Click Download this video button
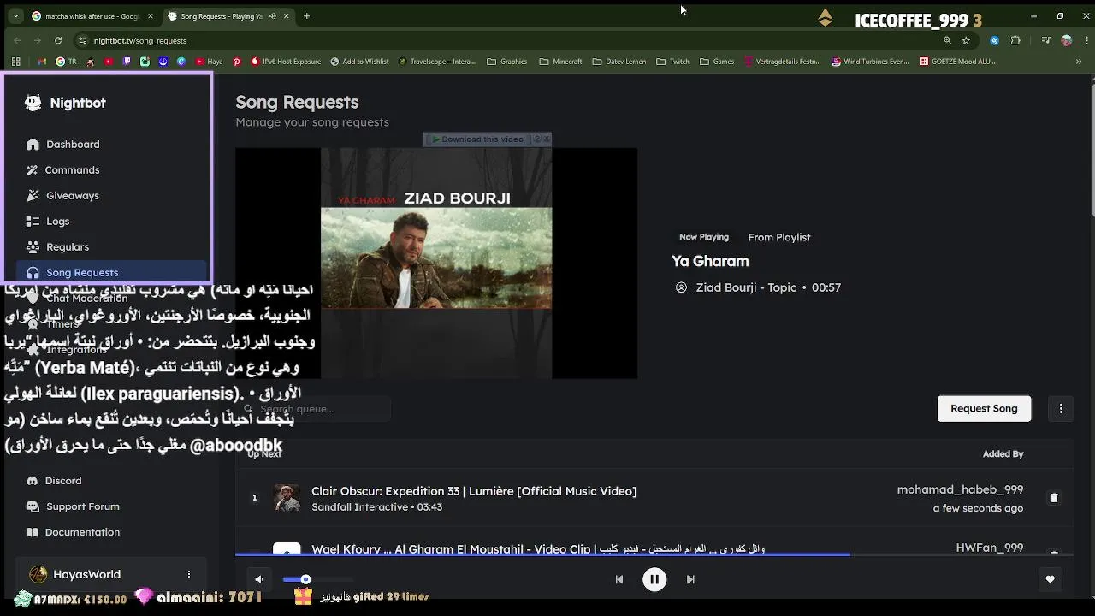Screen dimensions: 1095x616 point(477,139)
